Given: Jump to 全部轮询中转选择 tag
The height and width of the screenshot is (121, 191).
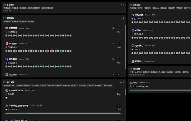Looking at the screenshot, I should [34, 8].
